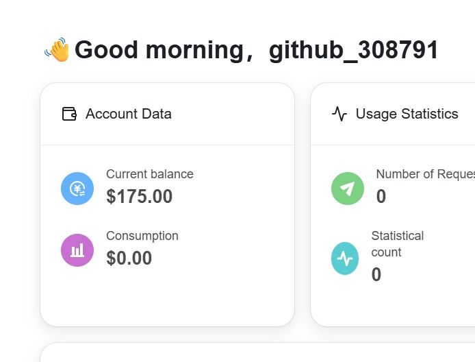Screen dimensions: 475x362
Task: Click the teal pulse Statistical count icon
Action: pos(345,258)
